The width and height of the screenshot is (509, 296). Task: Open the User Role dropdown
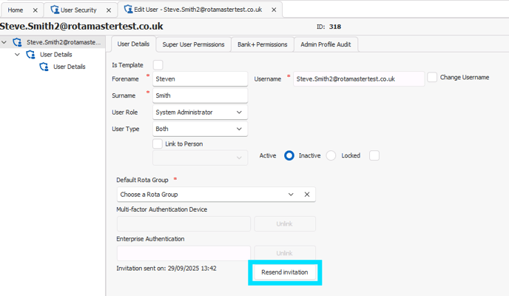pos(239,112)
